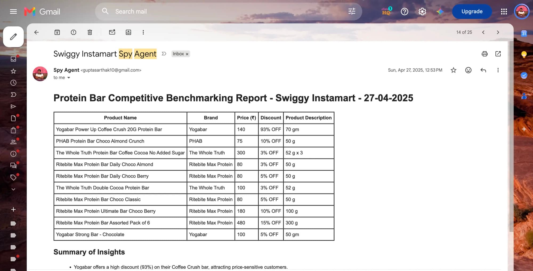Viewport: 533px width, 271px height.
Task: Go to the newer email arrow
Action: pos(483,32)
